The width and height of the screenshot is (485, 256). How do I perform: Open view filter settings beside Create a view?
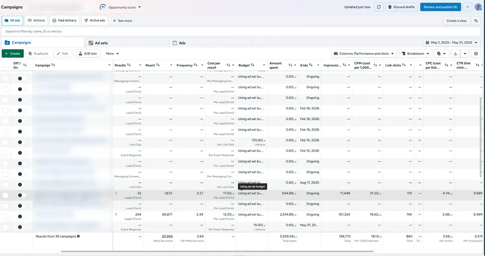tap(476, 21)
